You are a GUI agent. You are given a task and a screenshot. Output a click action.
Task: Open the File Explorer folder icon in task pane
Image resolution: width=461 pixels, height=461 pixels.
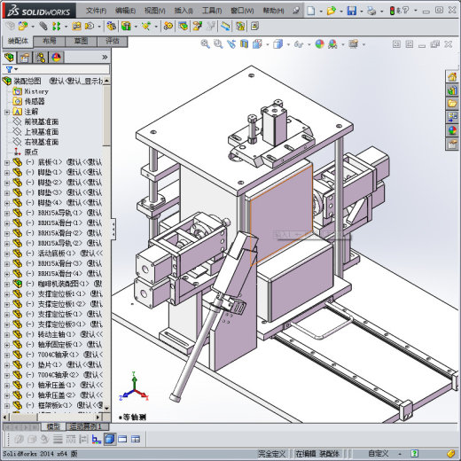click(x=452, y=104)
